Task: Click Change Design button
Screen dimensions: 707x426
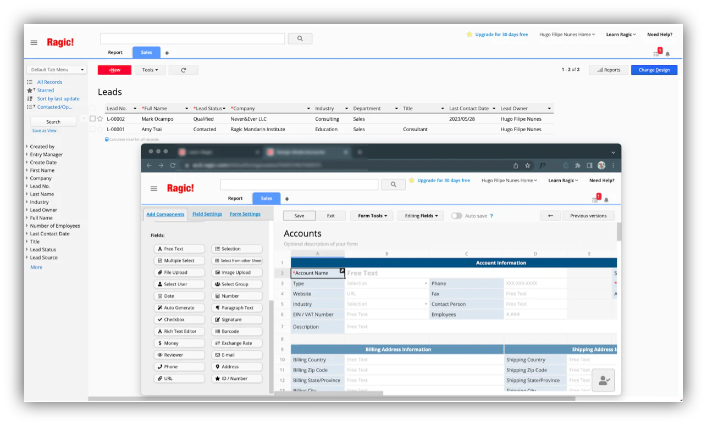Action: (x=654, y=70)
